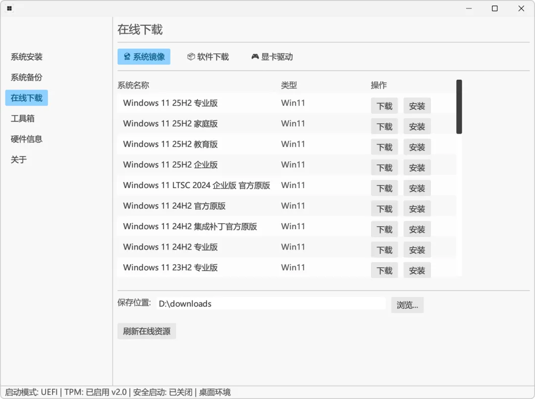Click Win11 type cell for LTSC 2024 row
This screenshot has height=399, width=535.
click(293, 185)
